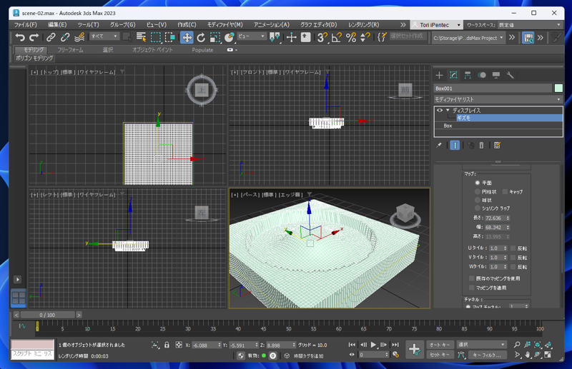572x369 pixels.
Task: Remove modifier with trash icon
Action: [x=481, y=146]
